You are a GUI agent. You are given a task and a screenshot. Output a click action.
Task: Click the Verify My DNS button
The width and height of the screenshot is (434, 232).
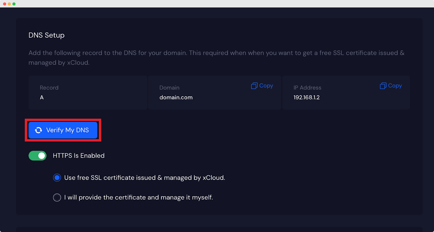click(63, 130)
